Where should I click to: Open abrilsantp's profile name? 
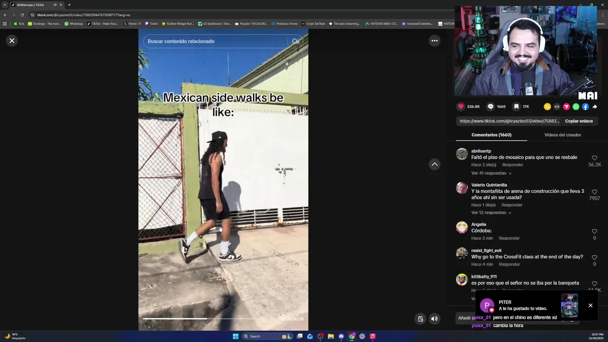coord(481,151)
